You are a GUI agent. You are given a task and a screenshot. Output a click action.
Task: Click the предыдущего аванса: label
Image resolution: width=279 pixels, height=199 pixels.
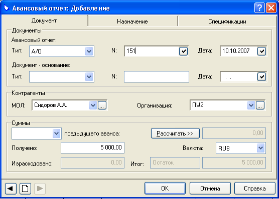92,133
